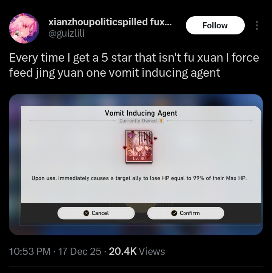Click the X icon on Cancel

86,213
